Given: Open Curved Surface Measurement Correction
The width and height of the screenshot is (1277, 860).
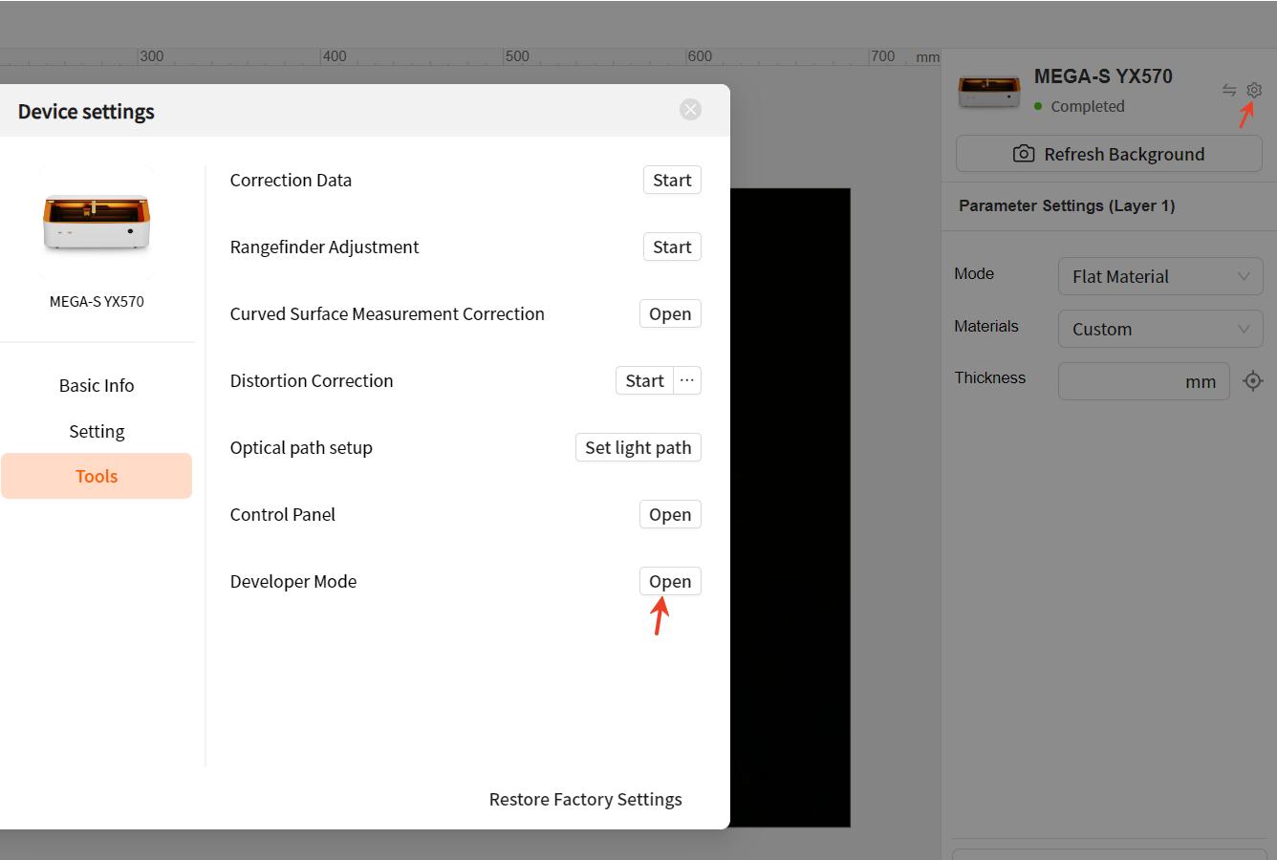Looking at the screenshot, I should (670, 313).
